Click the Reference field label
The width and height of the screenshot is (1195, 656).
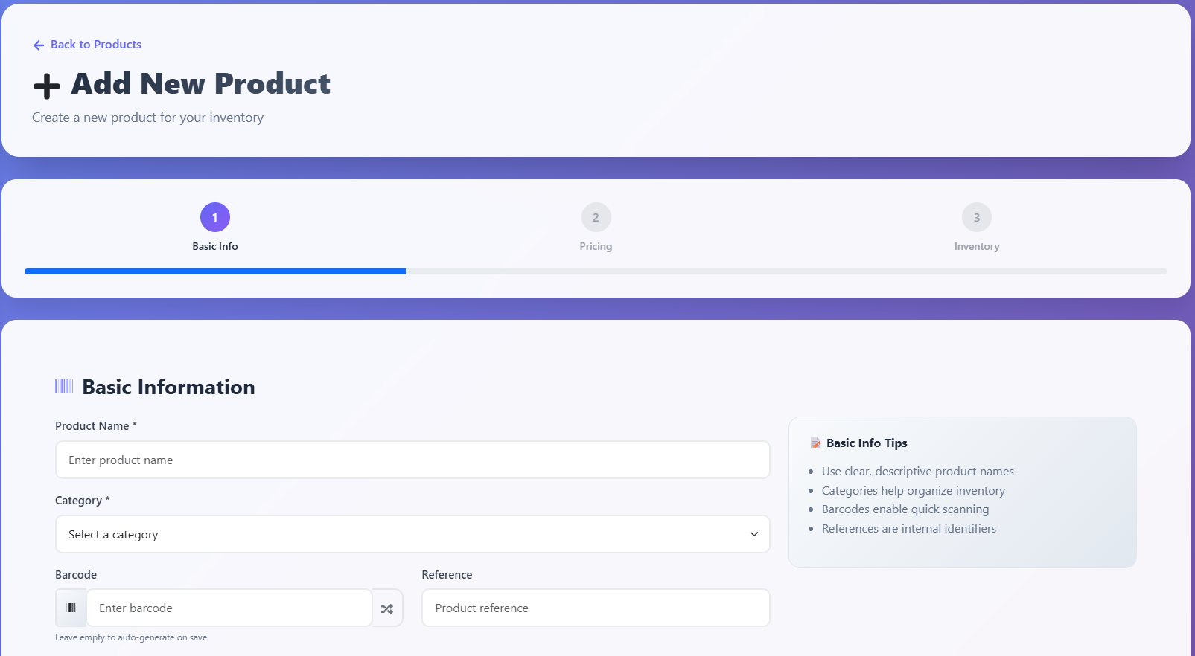pyautogui.click(x=447, y=575)
